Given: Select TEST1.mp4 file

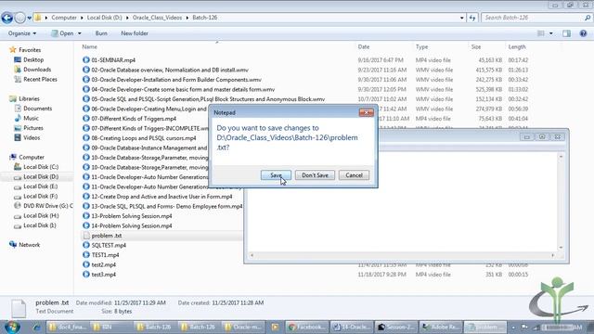Looking at the screenshot, I should 105,255.
